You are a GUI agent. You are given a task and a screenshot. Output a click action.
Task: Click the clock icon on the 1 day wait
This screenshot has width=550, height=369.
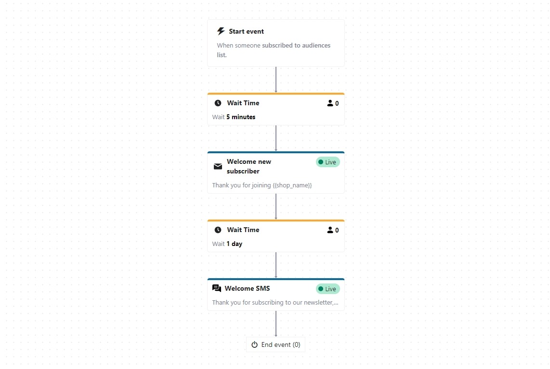click(218, 230)
